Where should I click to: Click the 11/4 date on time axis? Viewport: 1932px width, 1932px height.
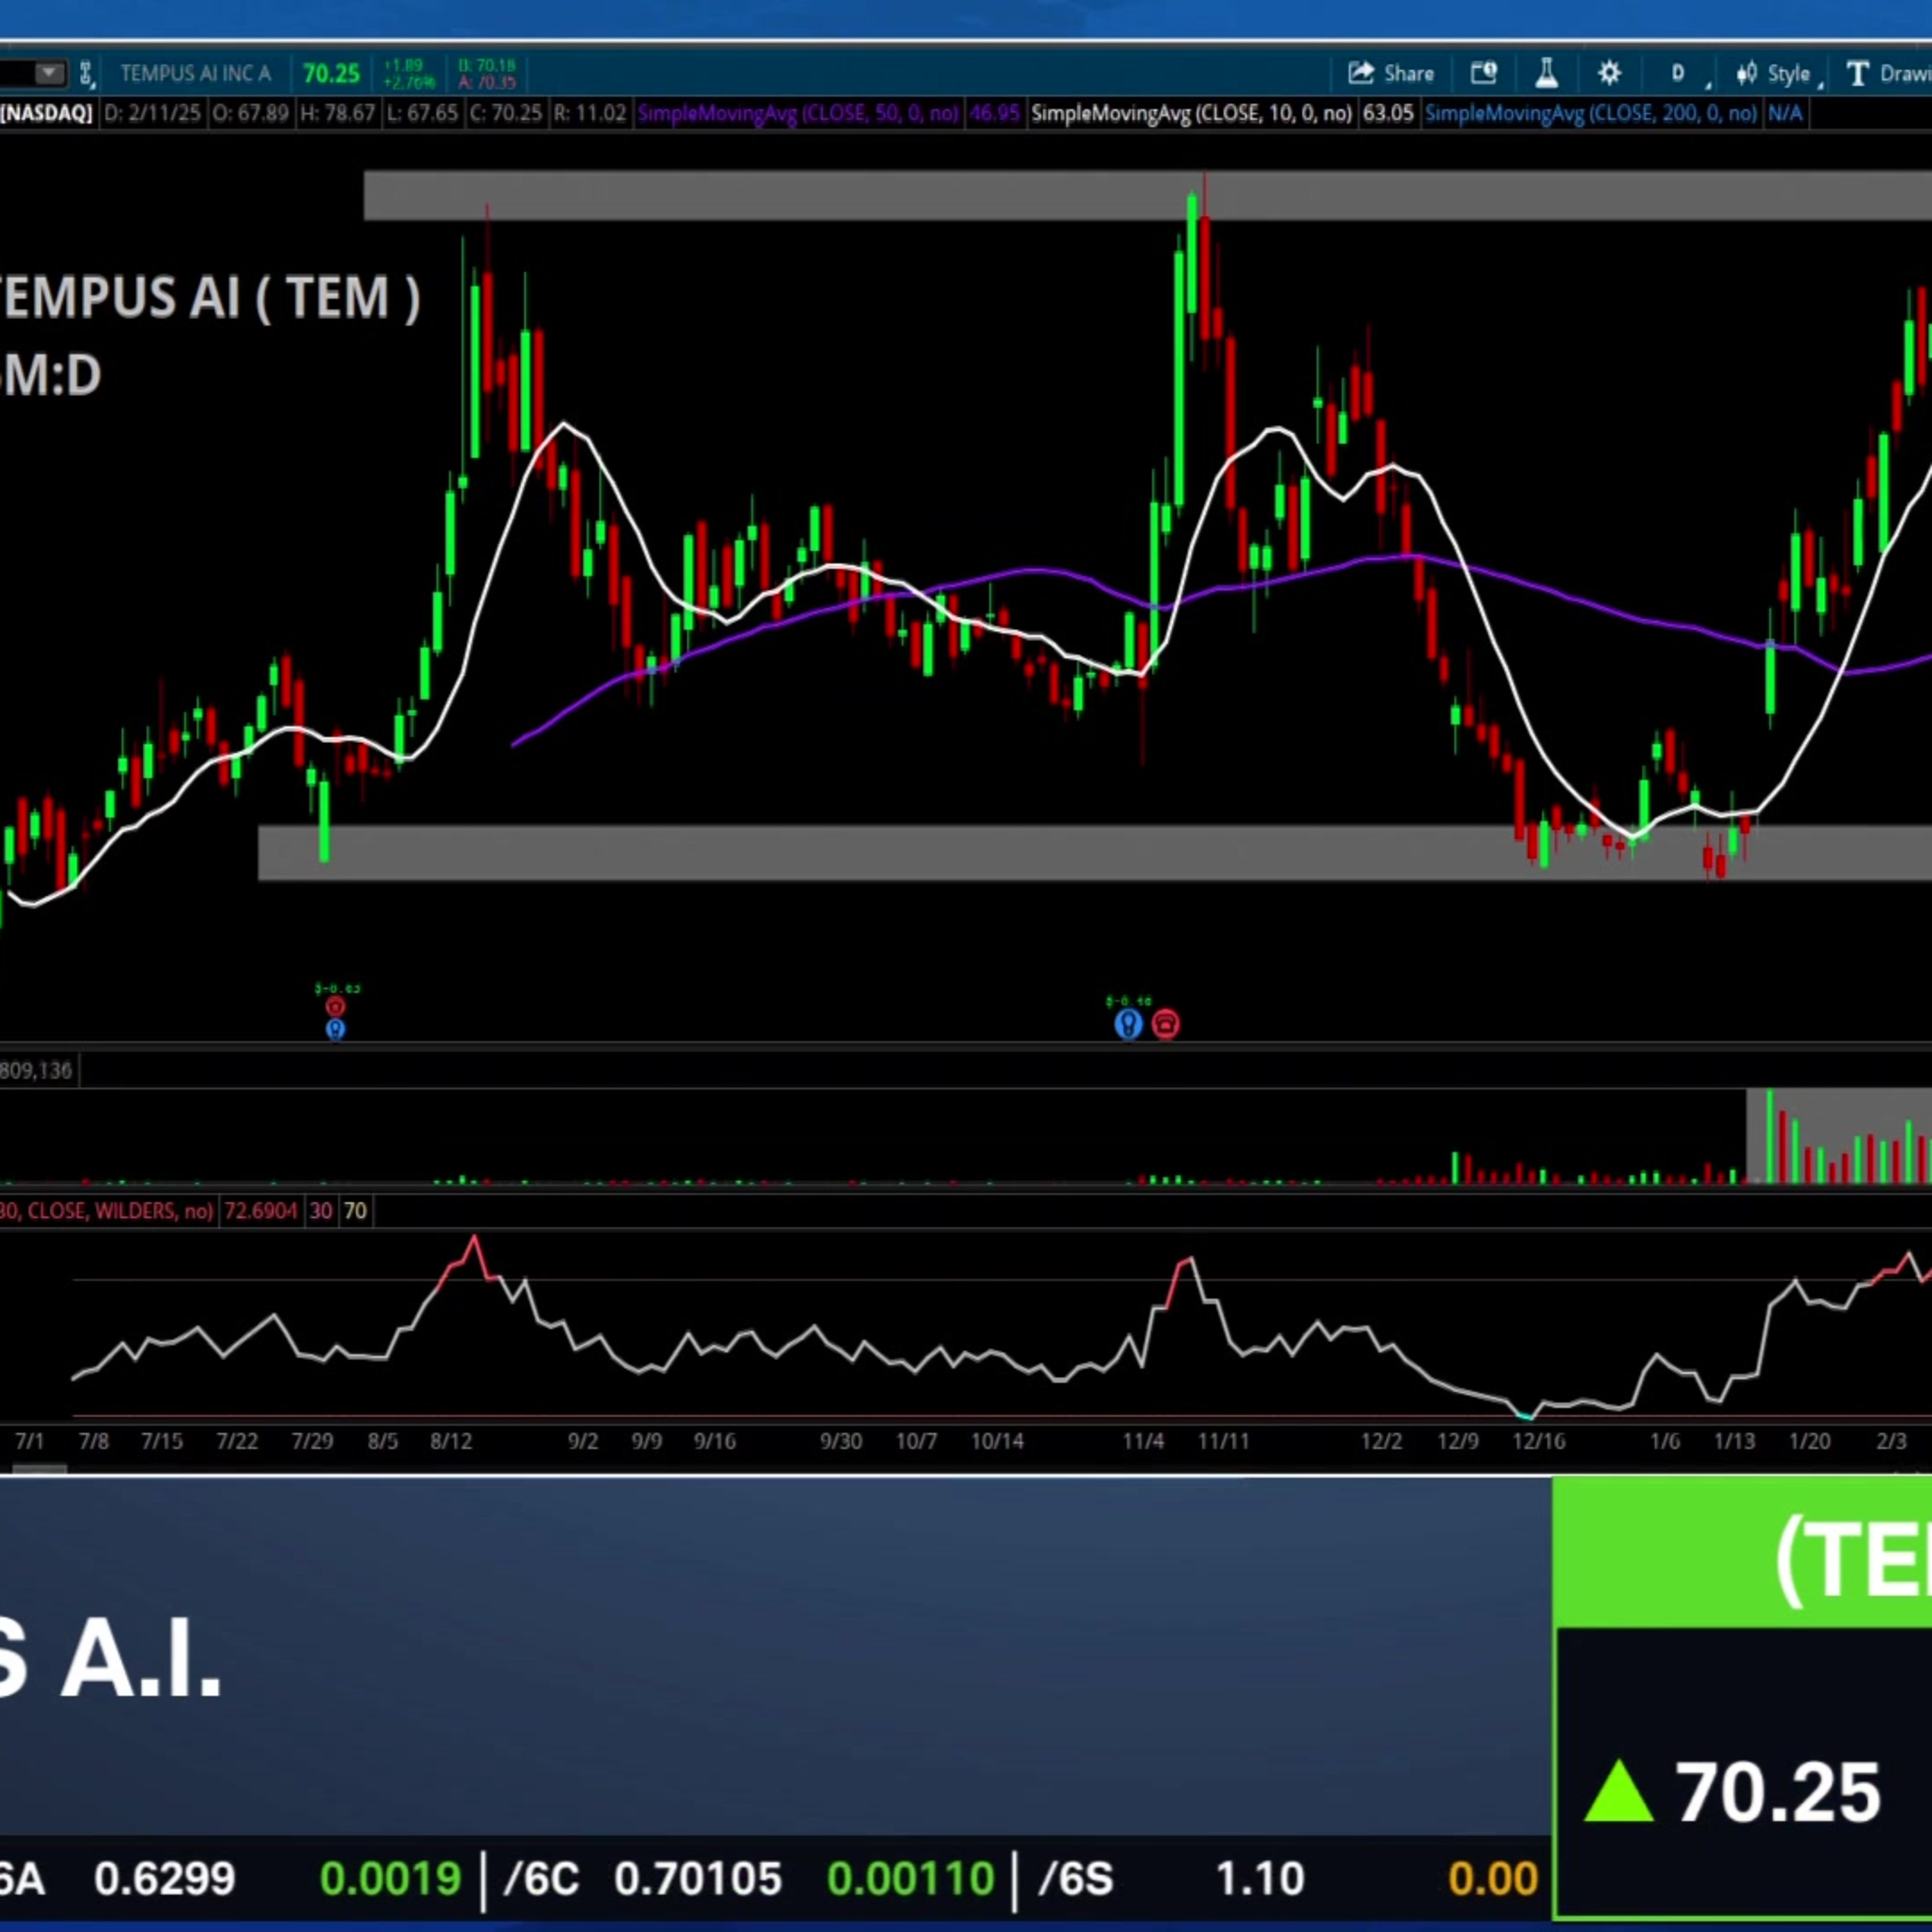1143,1441
